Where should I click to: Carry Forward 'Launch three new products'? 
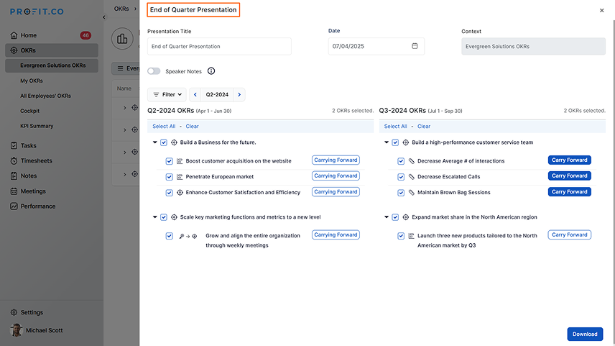570,235
